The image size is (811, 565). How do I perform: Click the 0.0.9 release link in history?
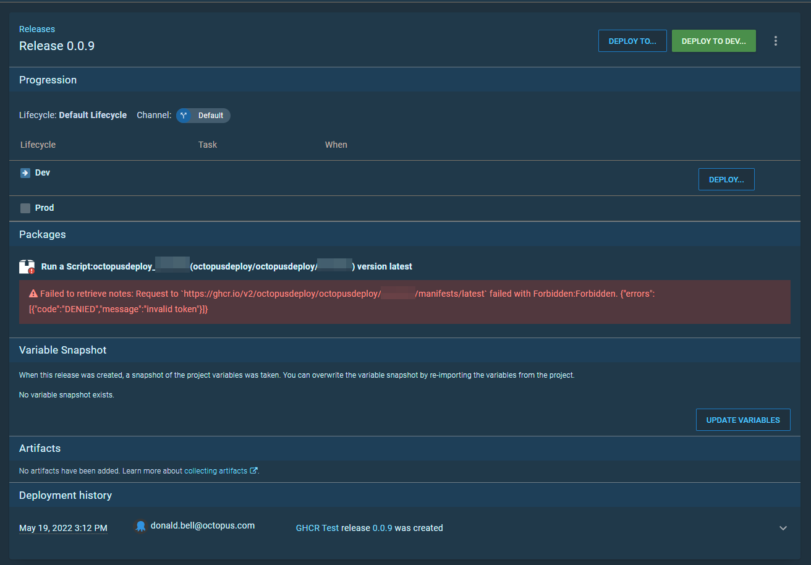pos(383,528)
